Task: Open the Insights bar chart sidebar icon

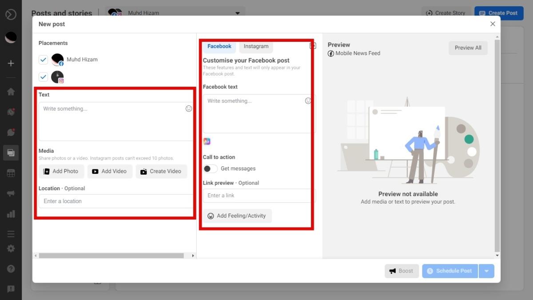Action: (x=11, y=214)
